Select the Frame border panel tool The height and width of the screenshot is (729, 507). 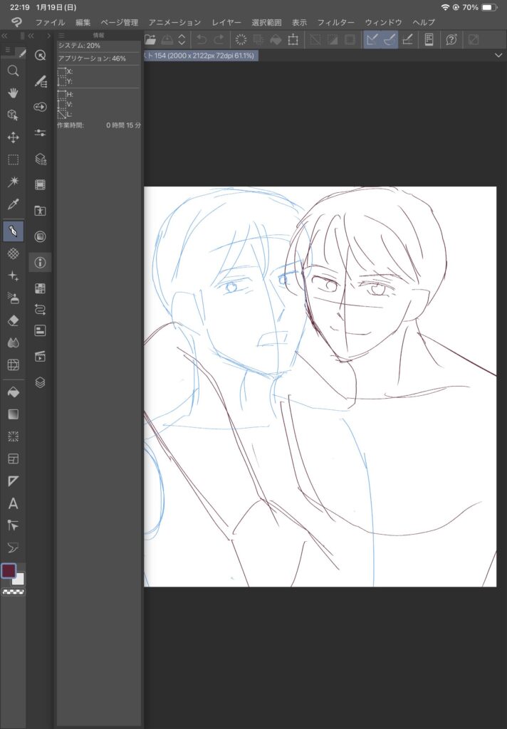pyautogui.click(x=13, y=459)
